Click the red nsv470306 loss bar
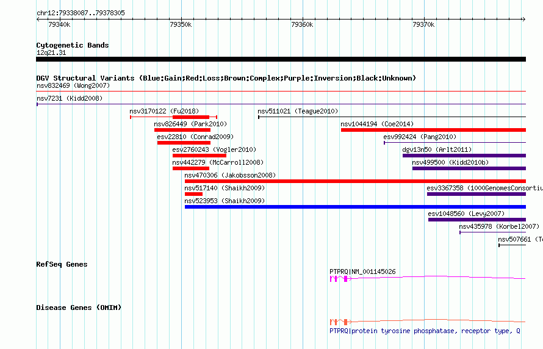This screenshot has height=349, width=543. 355,181
